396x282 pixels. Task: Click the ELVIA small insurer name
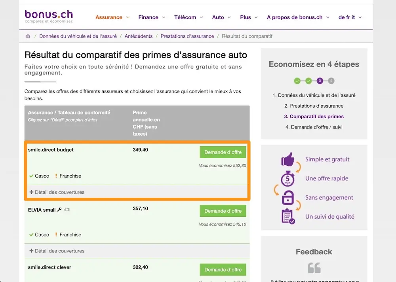coord(42,210)
